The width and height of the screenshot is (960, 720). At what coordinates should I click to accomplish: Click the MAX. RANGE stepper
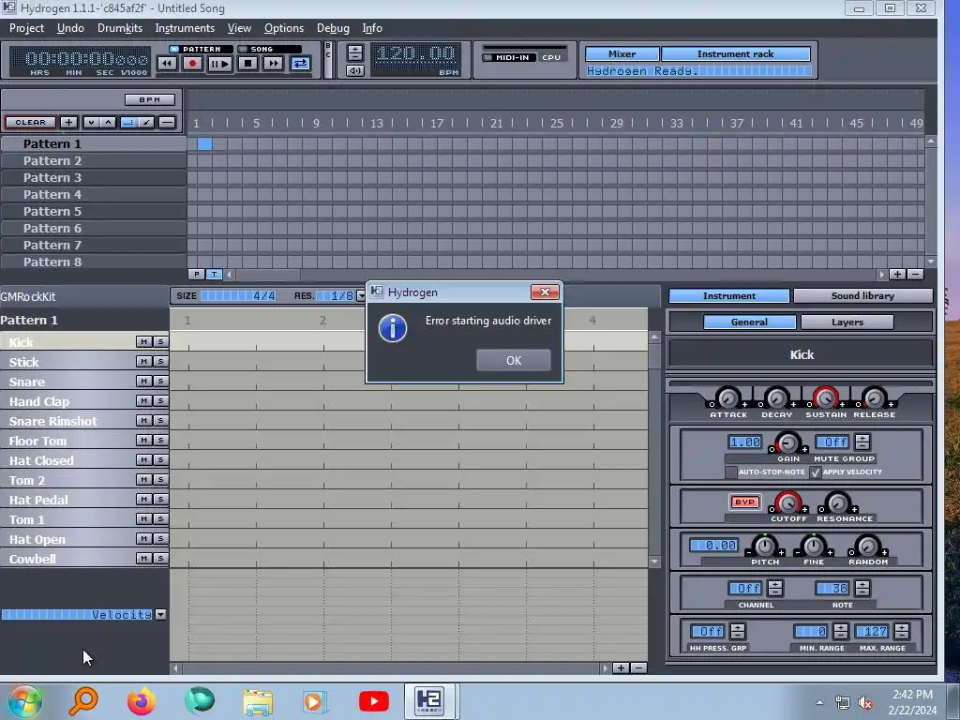coord(901,631)
